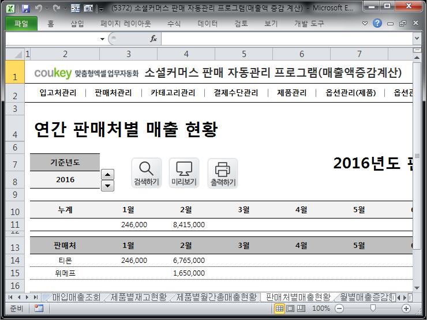The image size is (427, 320).
Task: Click the Undo arrow icon
Action: pos(39,9)
